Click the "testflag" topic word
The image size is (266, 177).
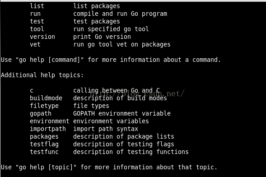(44, 144)
